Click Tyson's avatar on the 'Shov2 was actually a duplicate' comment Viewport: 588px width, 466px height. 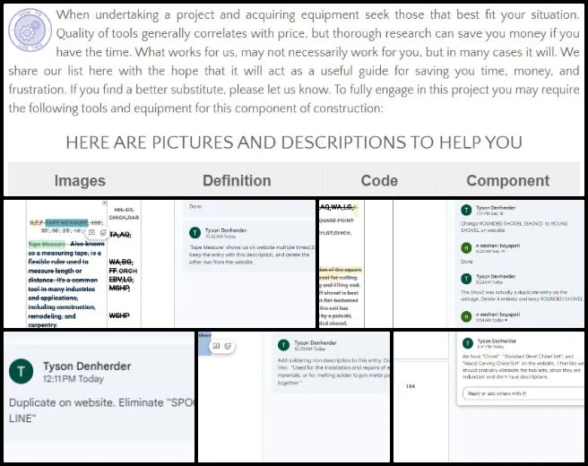(x=466, y=279)
